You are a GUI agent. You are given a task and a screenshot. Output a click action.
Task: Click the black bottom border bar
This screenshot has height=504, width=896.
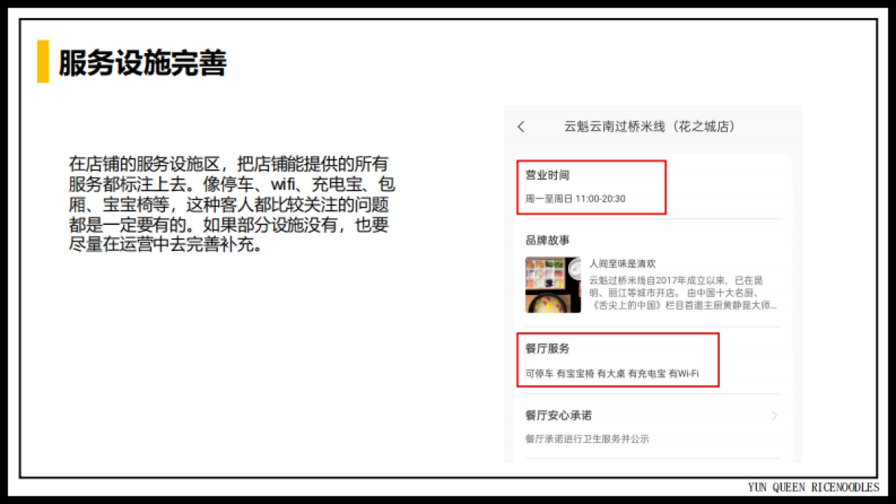tap(448, 500)
